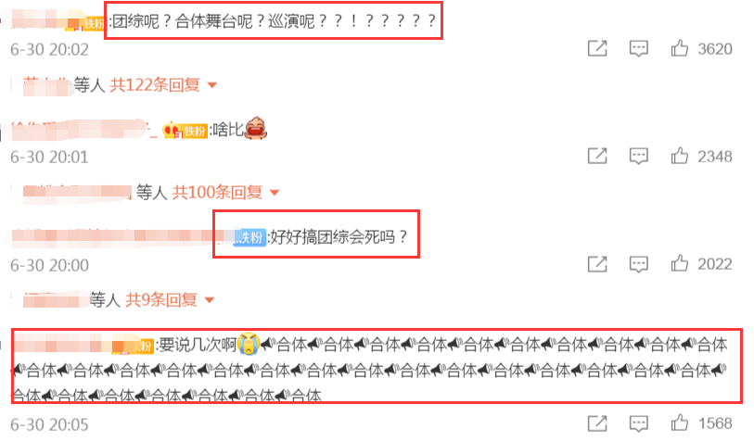Like the 合体 comment with 1568 likes
This screenshot has height=442, width=754.
pyautogui.click(x=680, y=423)
